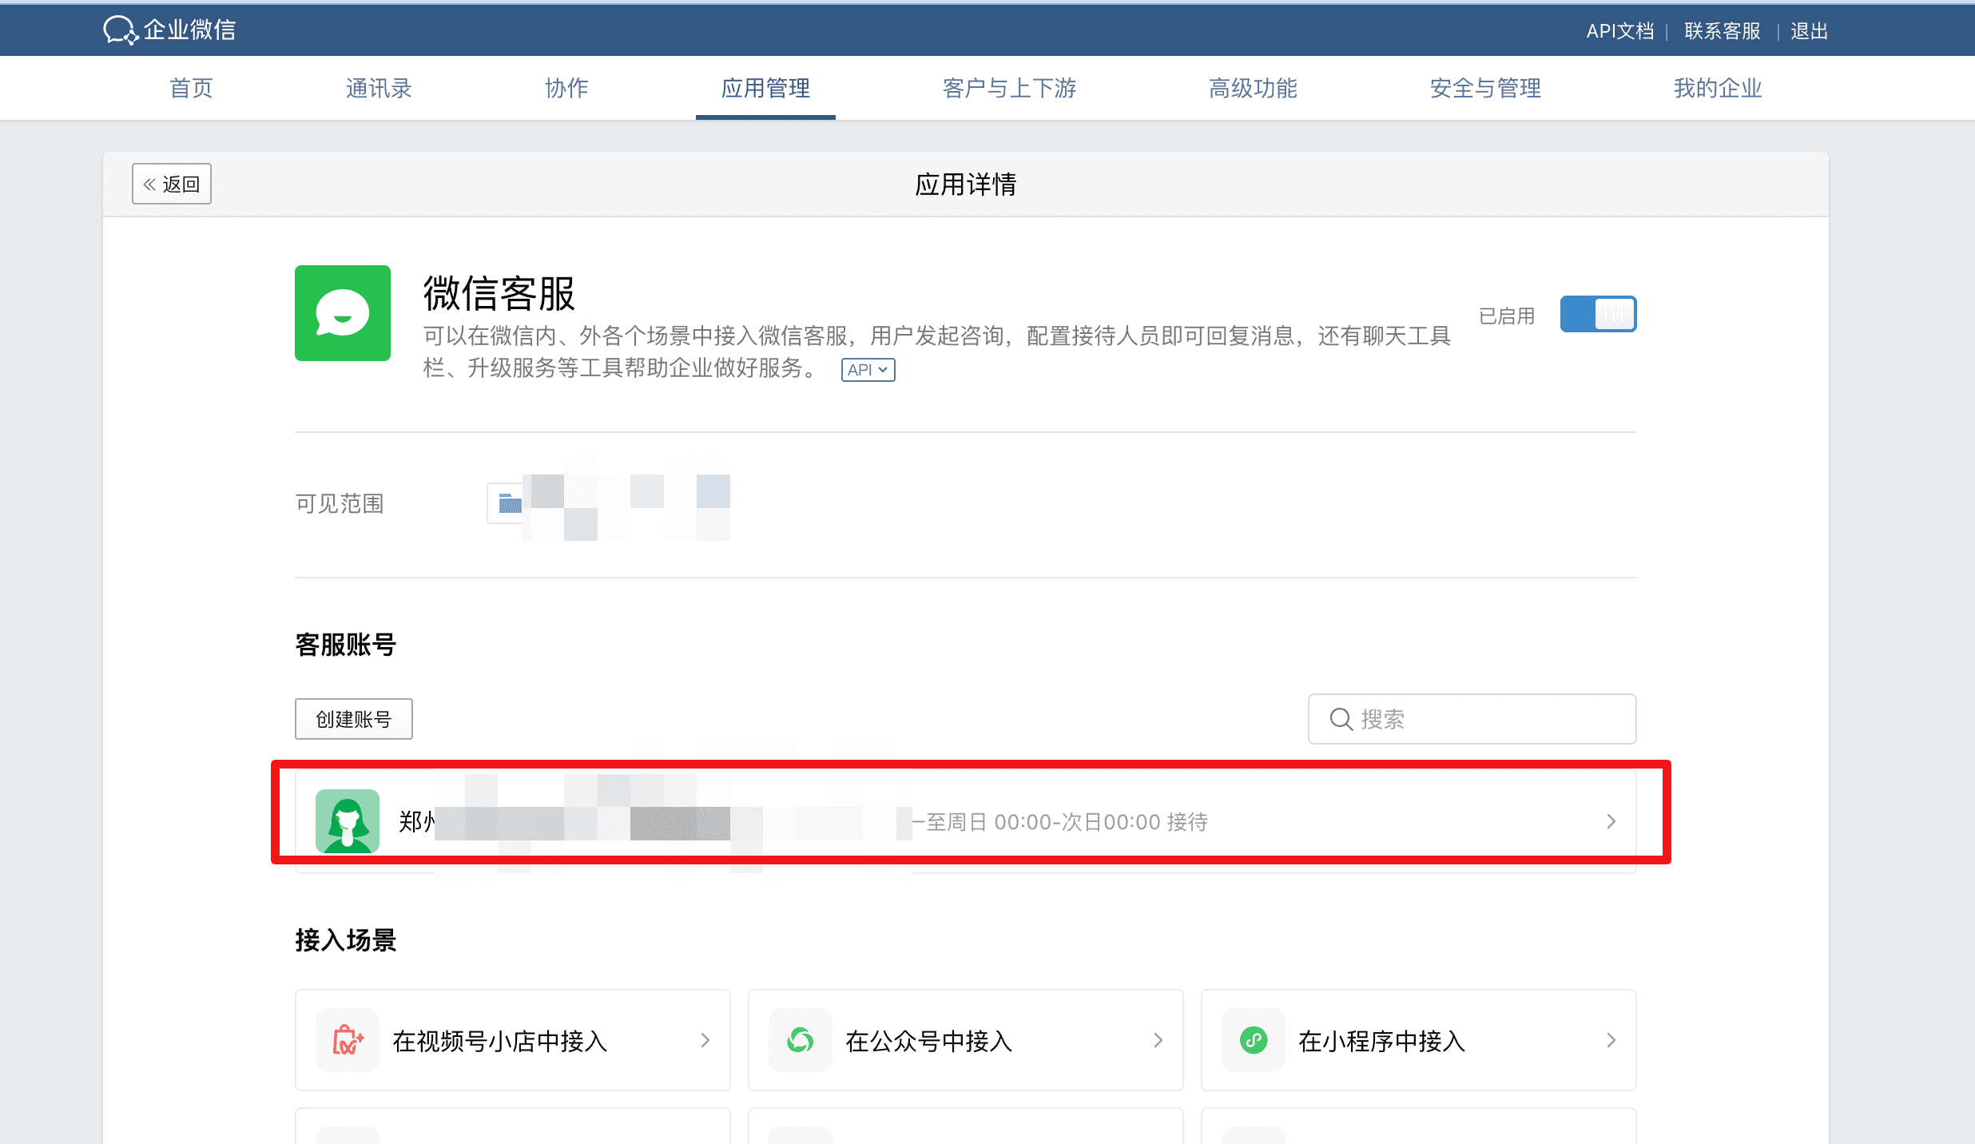Viewport: 1975px width, 1144px height.
Task: Click the 视频号小店 shopping bag icon
Action: click(347, 1040)
